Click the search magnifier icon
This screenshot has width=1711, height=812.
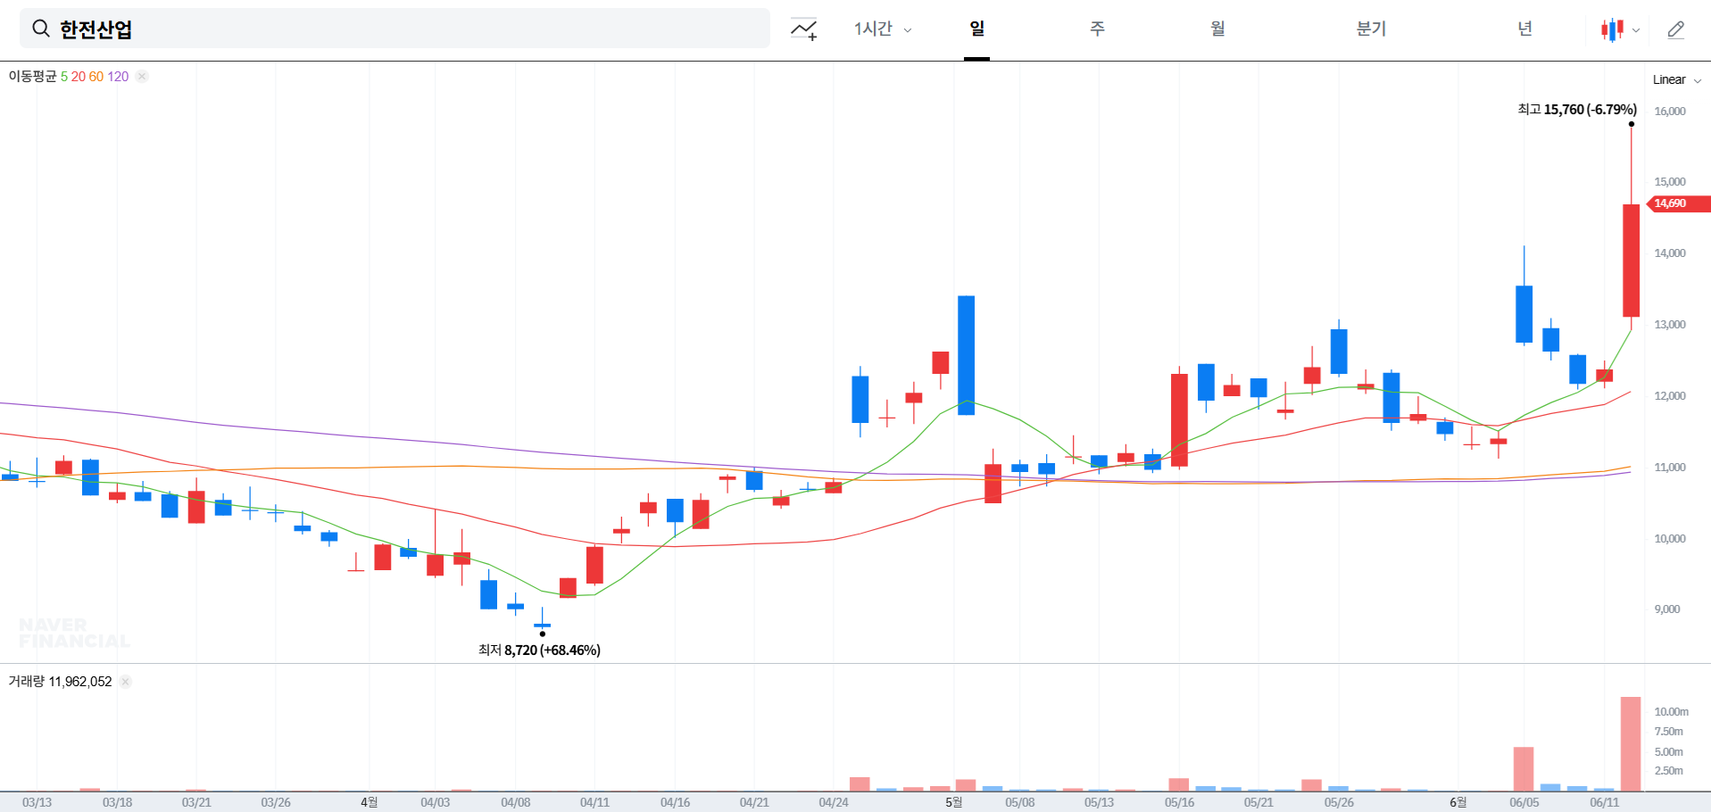coord(40,29)
